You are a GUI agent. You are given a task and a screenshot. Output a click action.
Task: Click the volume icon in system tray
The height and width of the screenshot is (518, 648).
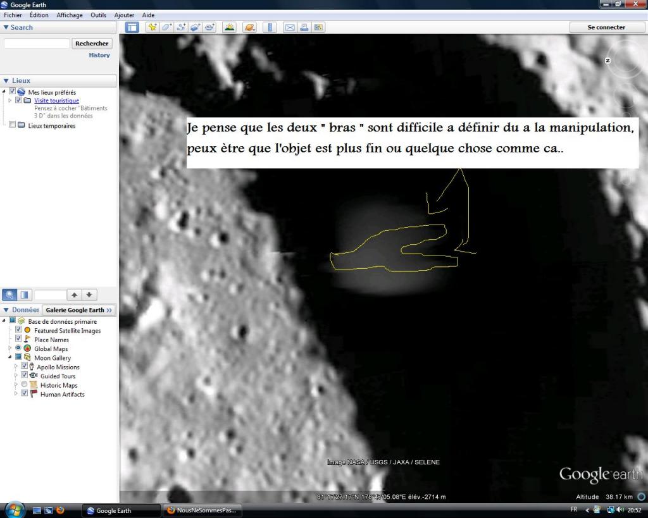(620, 510)
